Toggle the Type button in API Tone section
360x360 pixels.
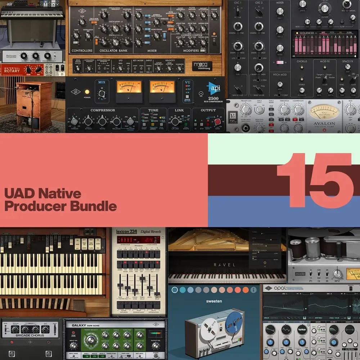click(161, 125)
